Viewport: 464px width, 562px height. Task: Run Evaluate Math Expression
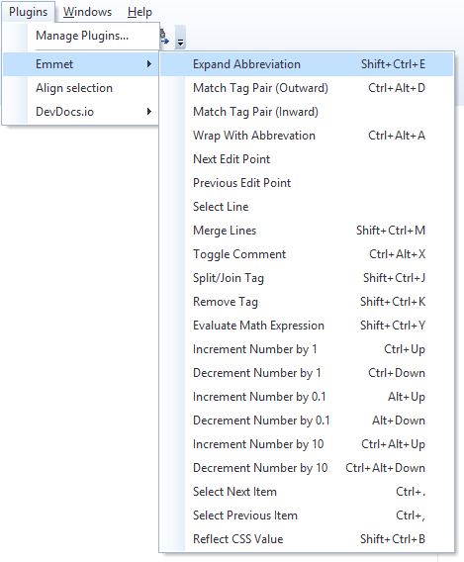(x=307, y=326)
